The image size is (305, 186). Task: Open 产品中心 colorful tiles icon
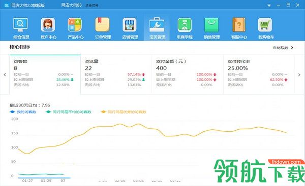pos(75,25)
